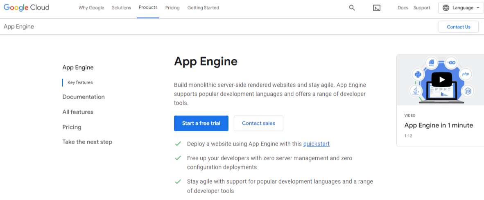Click the Go logo in video thumbnail
This screenshot has height=200, width=484.
(451, 63)
